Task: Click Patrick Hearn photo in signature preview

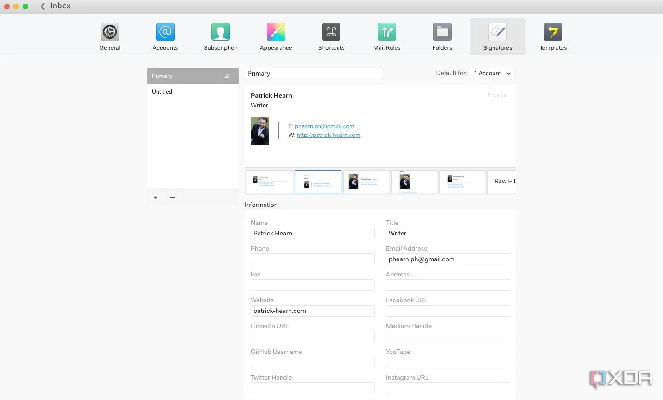Action: pyautogui.click(x=260, y=131)
